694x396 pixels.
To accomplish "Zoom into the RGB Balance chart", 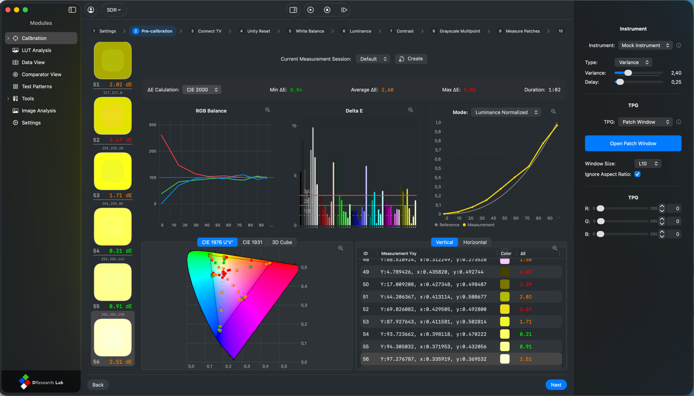I will coord(268,110).
